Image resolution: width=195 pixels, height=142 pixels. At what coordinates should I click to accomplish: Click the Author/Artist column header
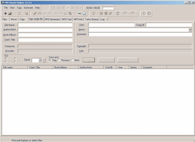tap(91, 67)
